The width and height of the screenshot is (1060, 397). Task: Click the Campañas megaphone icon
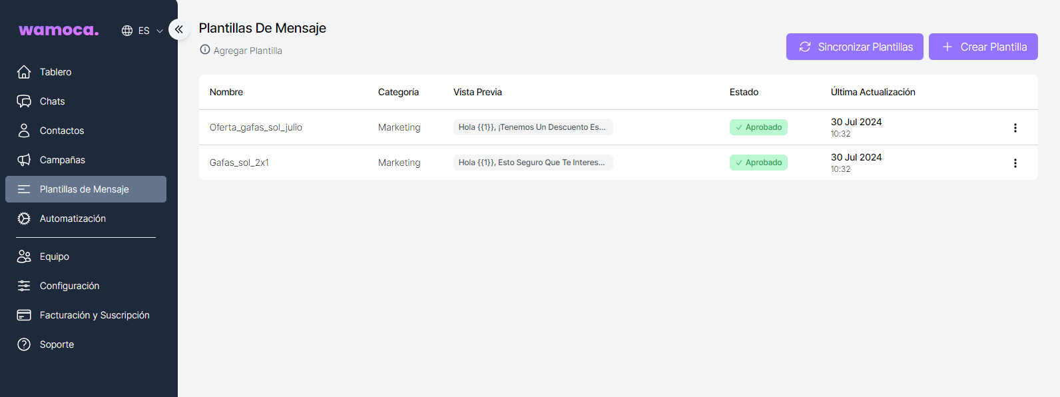24,160
